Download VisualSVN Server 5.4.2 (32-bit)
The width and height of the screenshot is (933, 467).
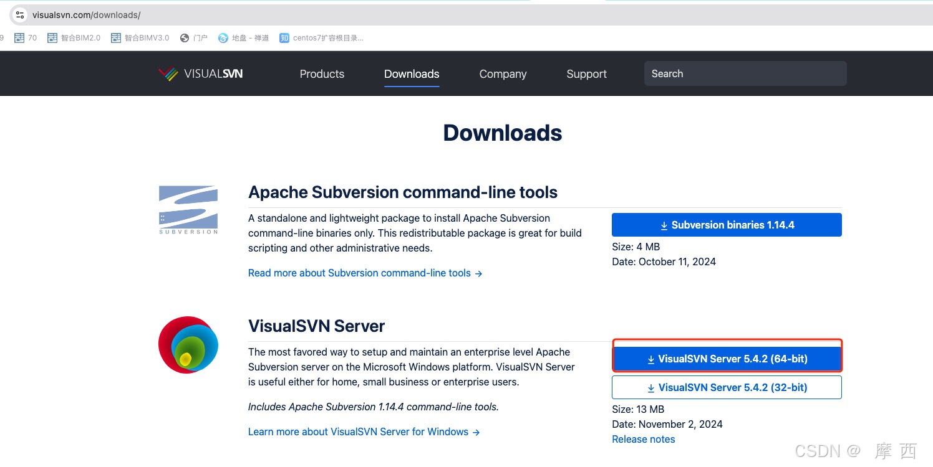[x=727, y=387]
